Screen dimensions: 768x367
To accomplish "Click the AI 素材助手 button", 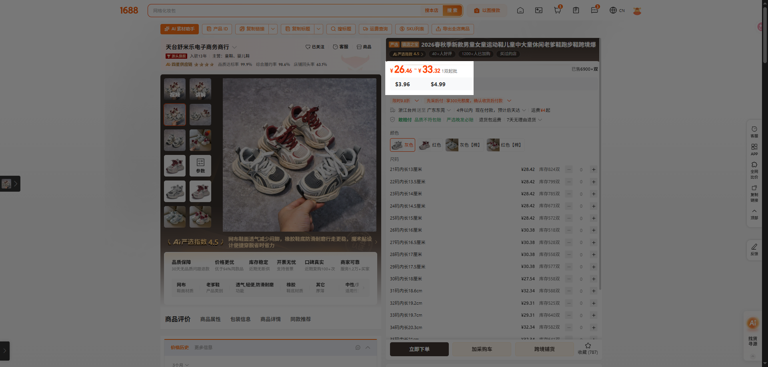I will coord(180,29).
